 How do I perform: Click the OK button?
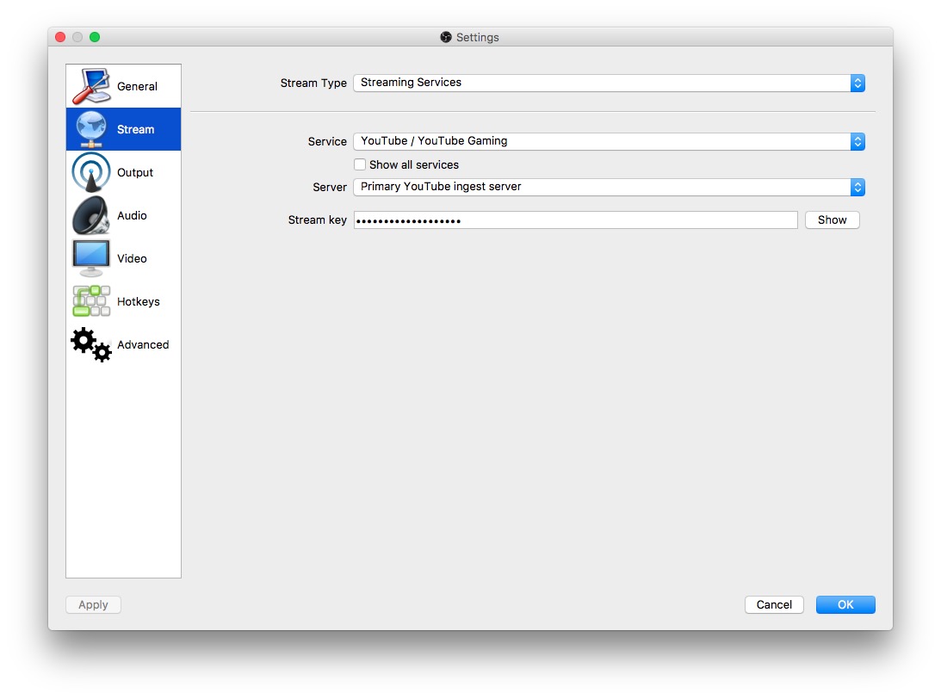pos(845,604)
